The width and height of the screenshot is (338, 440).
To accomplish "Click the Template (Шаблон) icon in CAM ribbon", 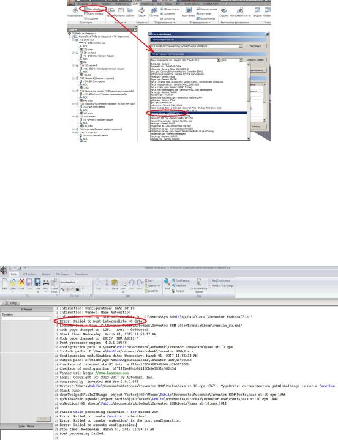I will [x=130, y=10].
